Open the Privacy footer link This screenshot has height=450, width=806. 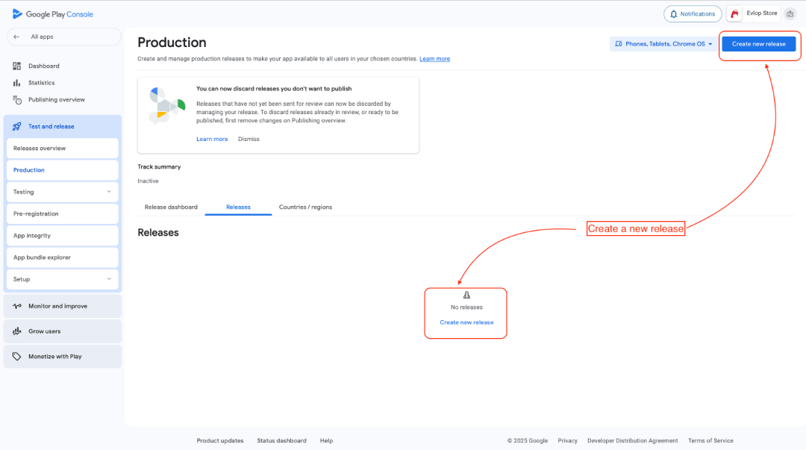[567, 441]
